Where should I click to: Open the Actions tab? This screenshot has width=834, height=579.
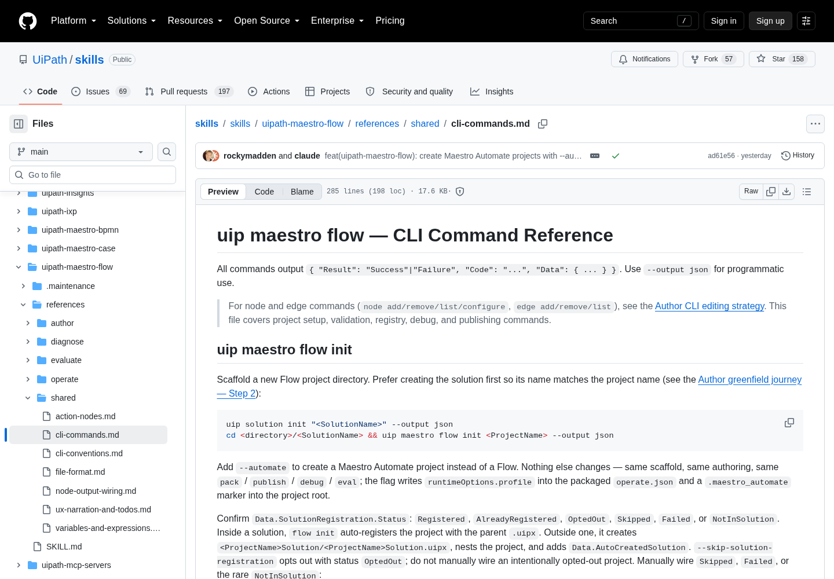coord(269,91)
